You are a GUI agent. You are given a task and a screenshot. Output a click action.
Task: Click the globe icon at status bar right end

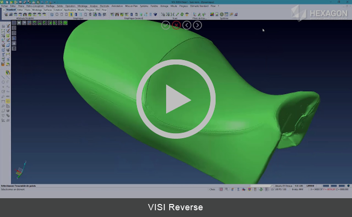click(x=349, y=186)
